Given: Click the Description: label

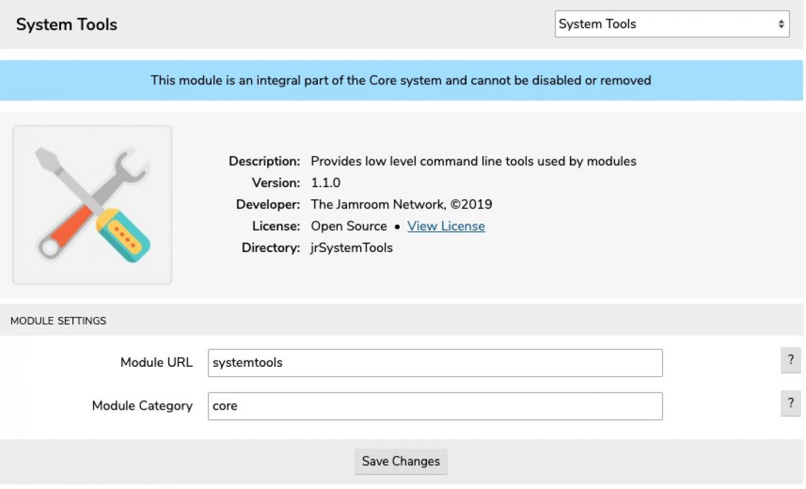Looking at the screenshot, I should (264, 161).
